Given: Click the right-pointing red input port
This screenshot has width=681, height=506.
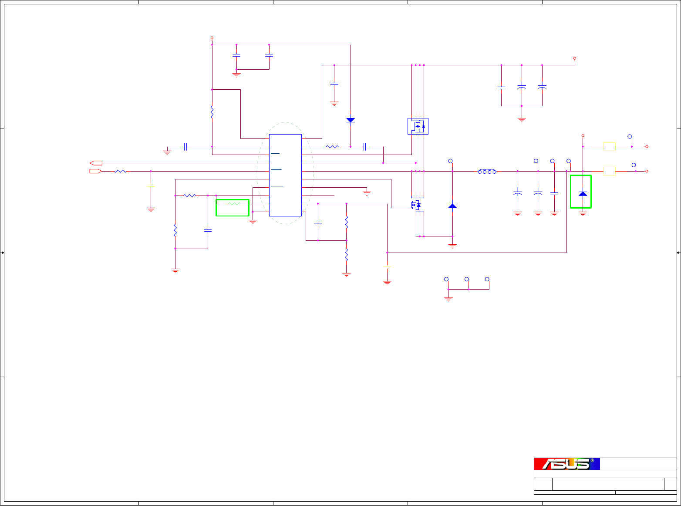Looking at the screenshot, I should [x=96, y=171].
